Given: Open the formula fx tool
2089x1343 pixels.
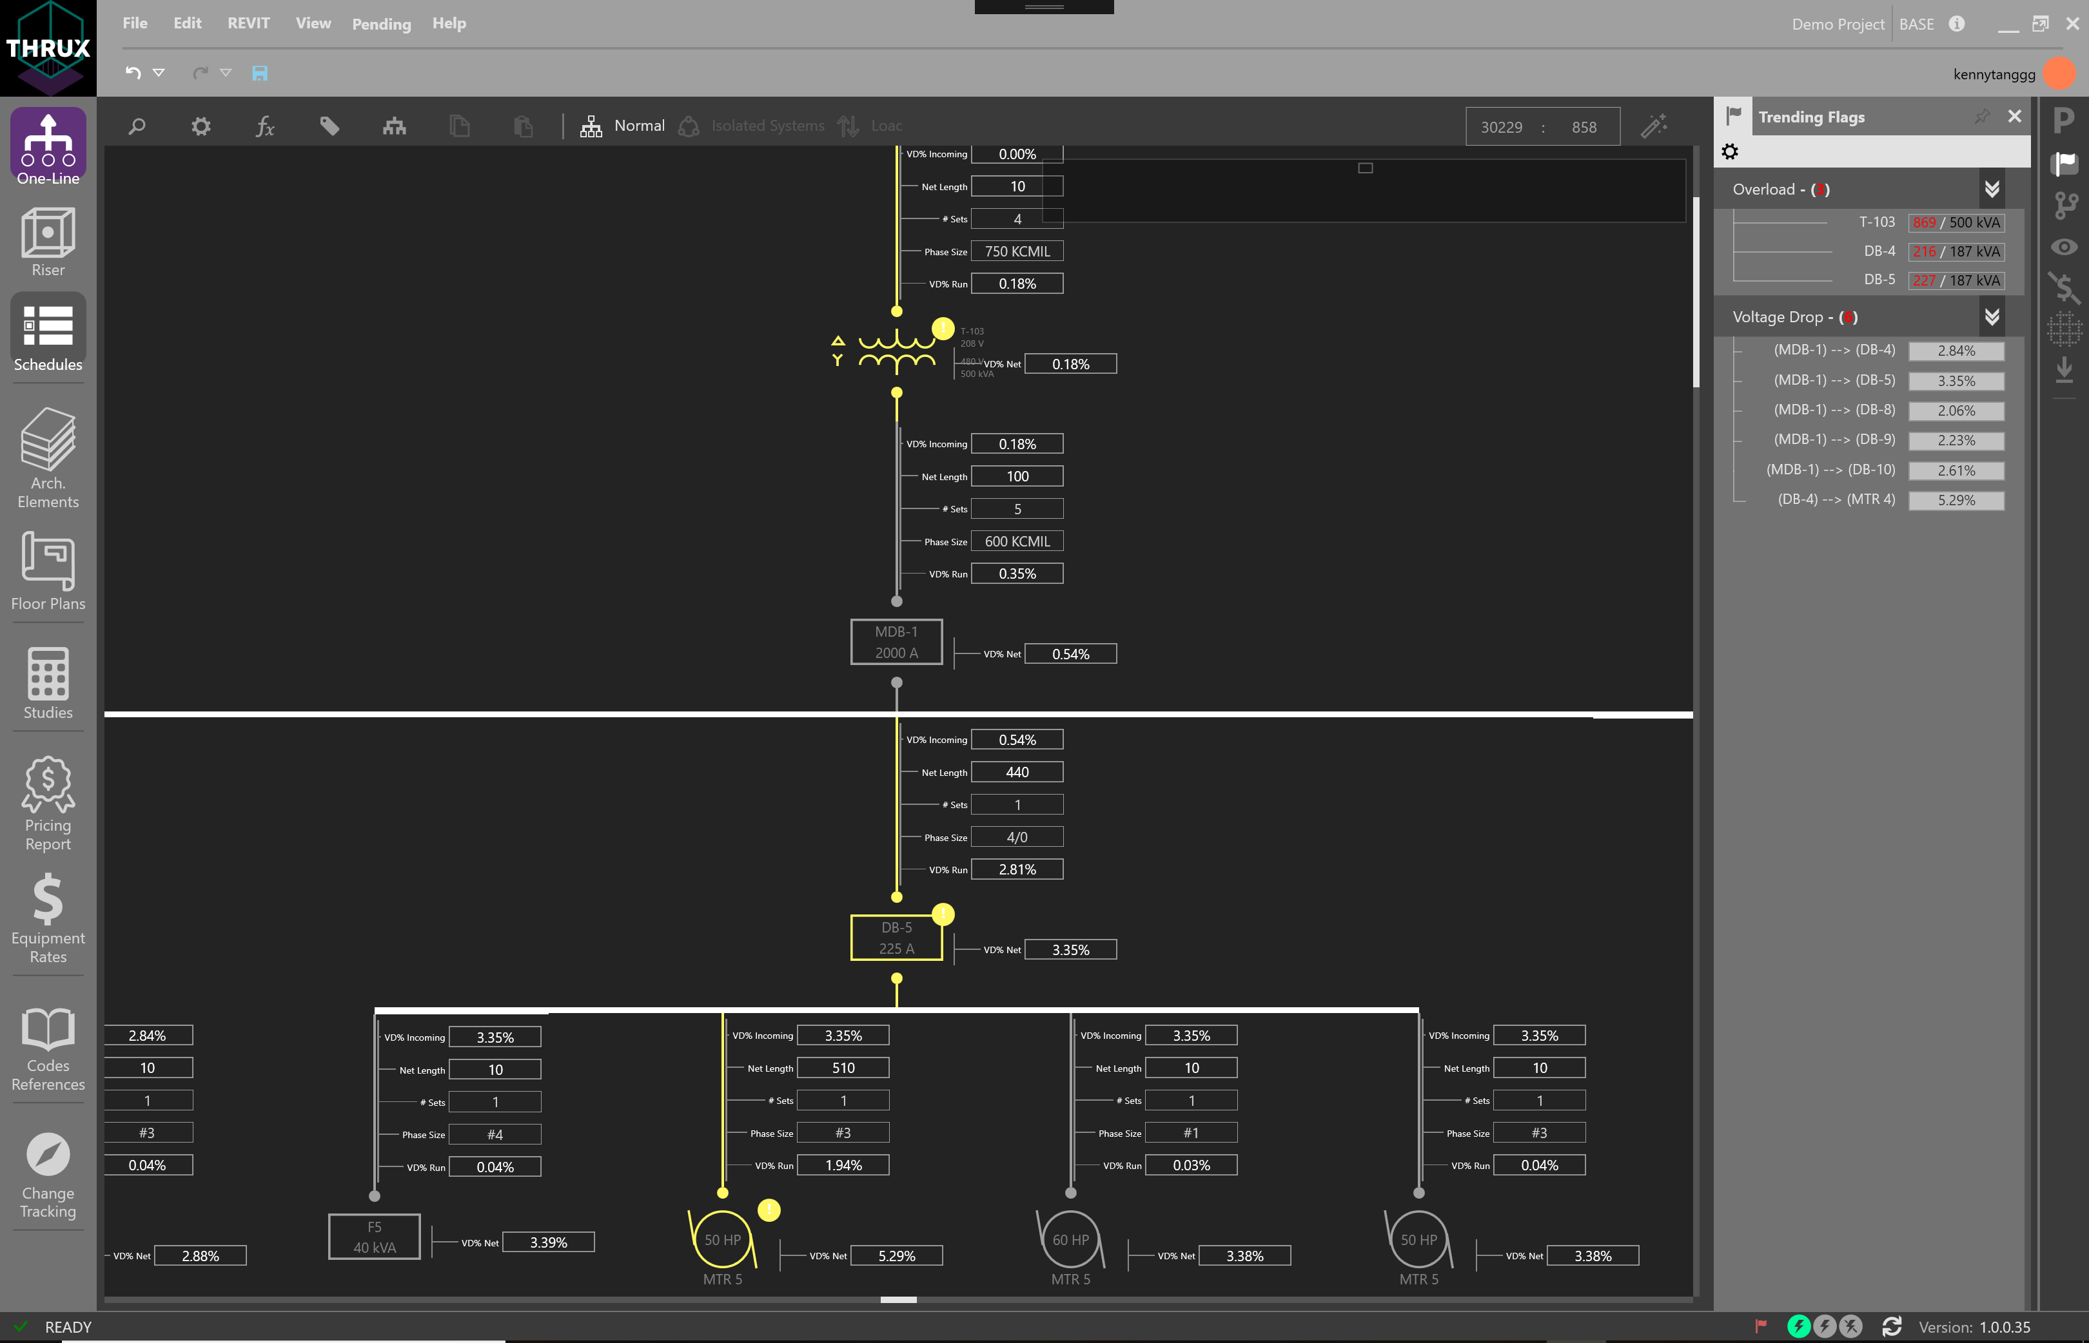Looking at the screenshot, I should point(264,126).
